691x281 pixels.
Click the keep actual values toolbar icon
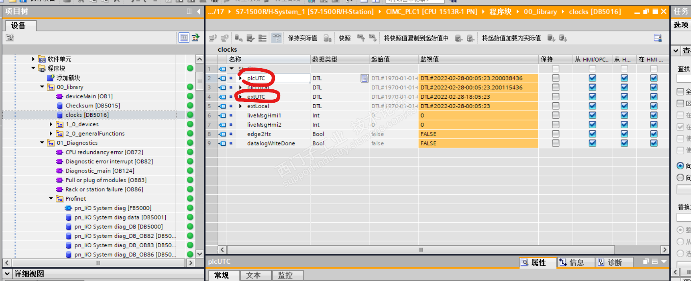coord(327,38)
